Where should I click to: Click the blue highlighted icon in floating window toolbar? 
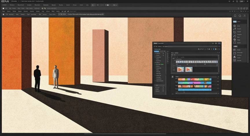[x=214, y=49]
